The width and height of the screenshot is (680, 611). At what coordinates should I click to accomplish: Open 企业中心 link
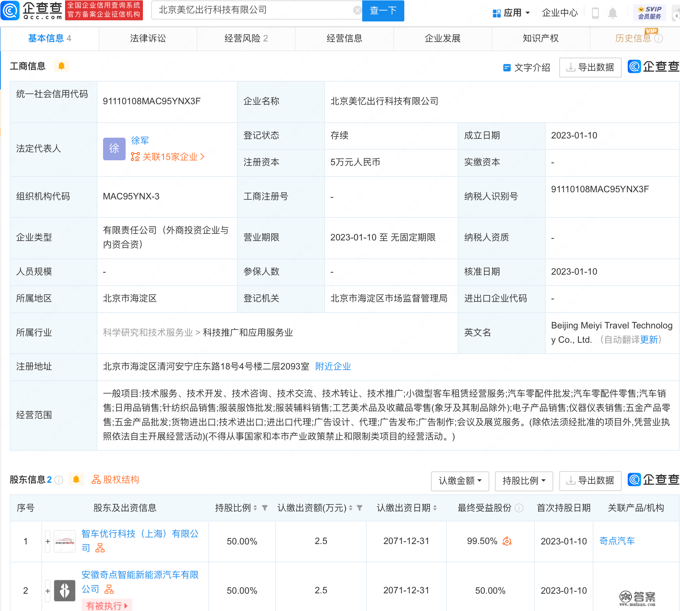tap(560, 13)
